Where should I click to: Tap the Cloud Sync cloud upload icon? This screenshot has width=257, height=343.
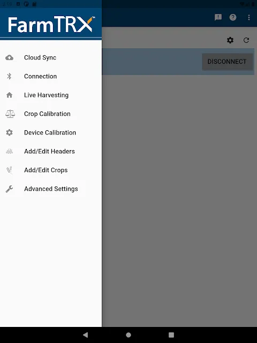coord(10,57)
